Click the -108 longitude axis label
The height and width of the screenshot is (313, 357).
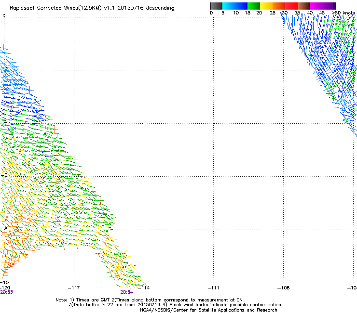[x=284, y=288]
